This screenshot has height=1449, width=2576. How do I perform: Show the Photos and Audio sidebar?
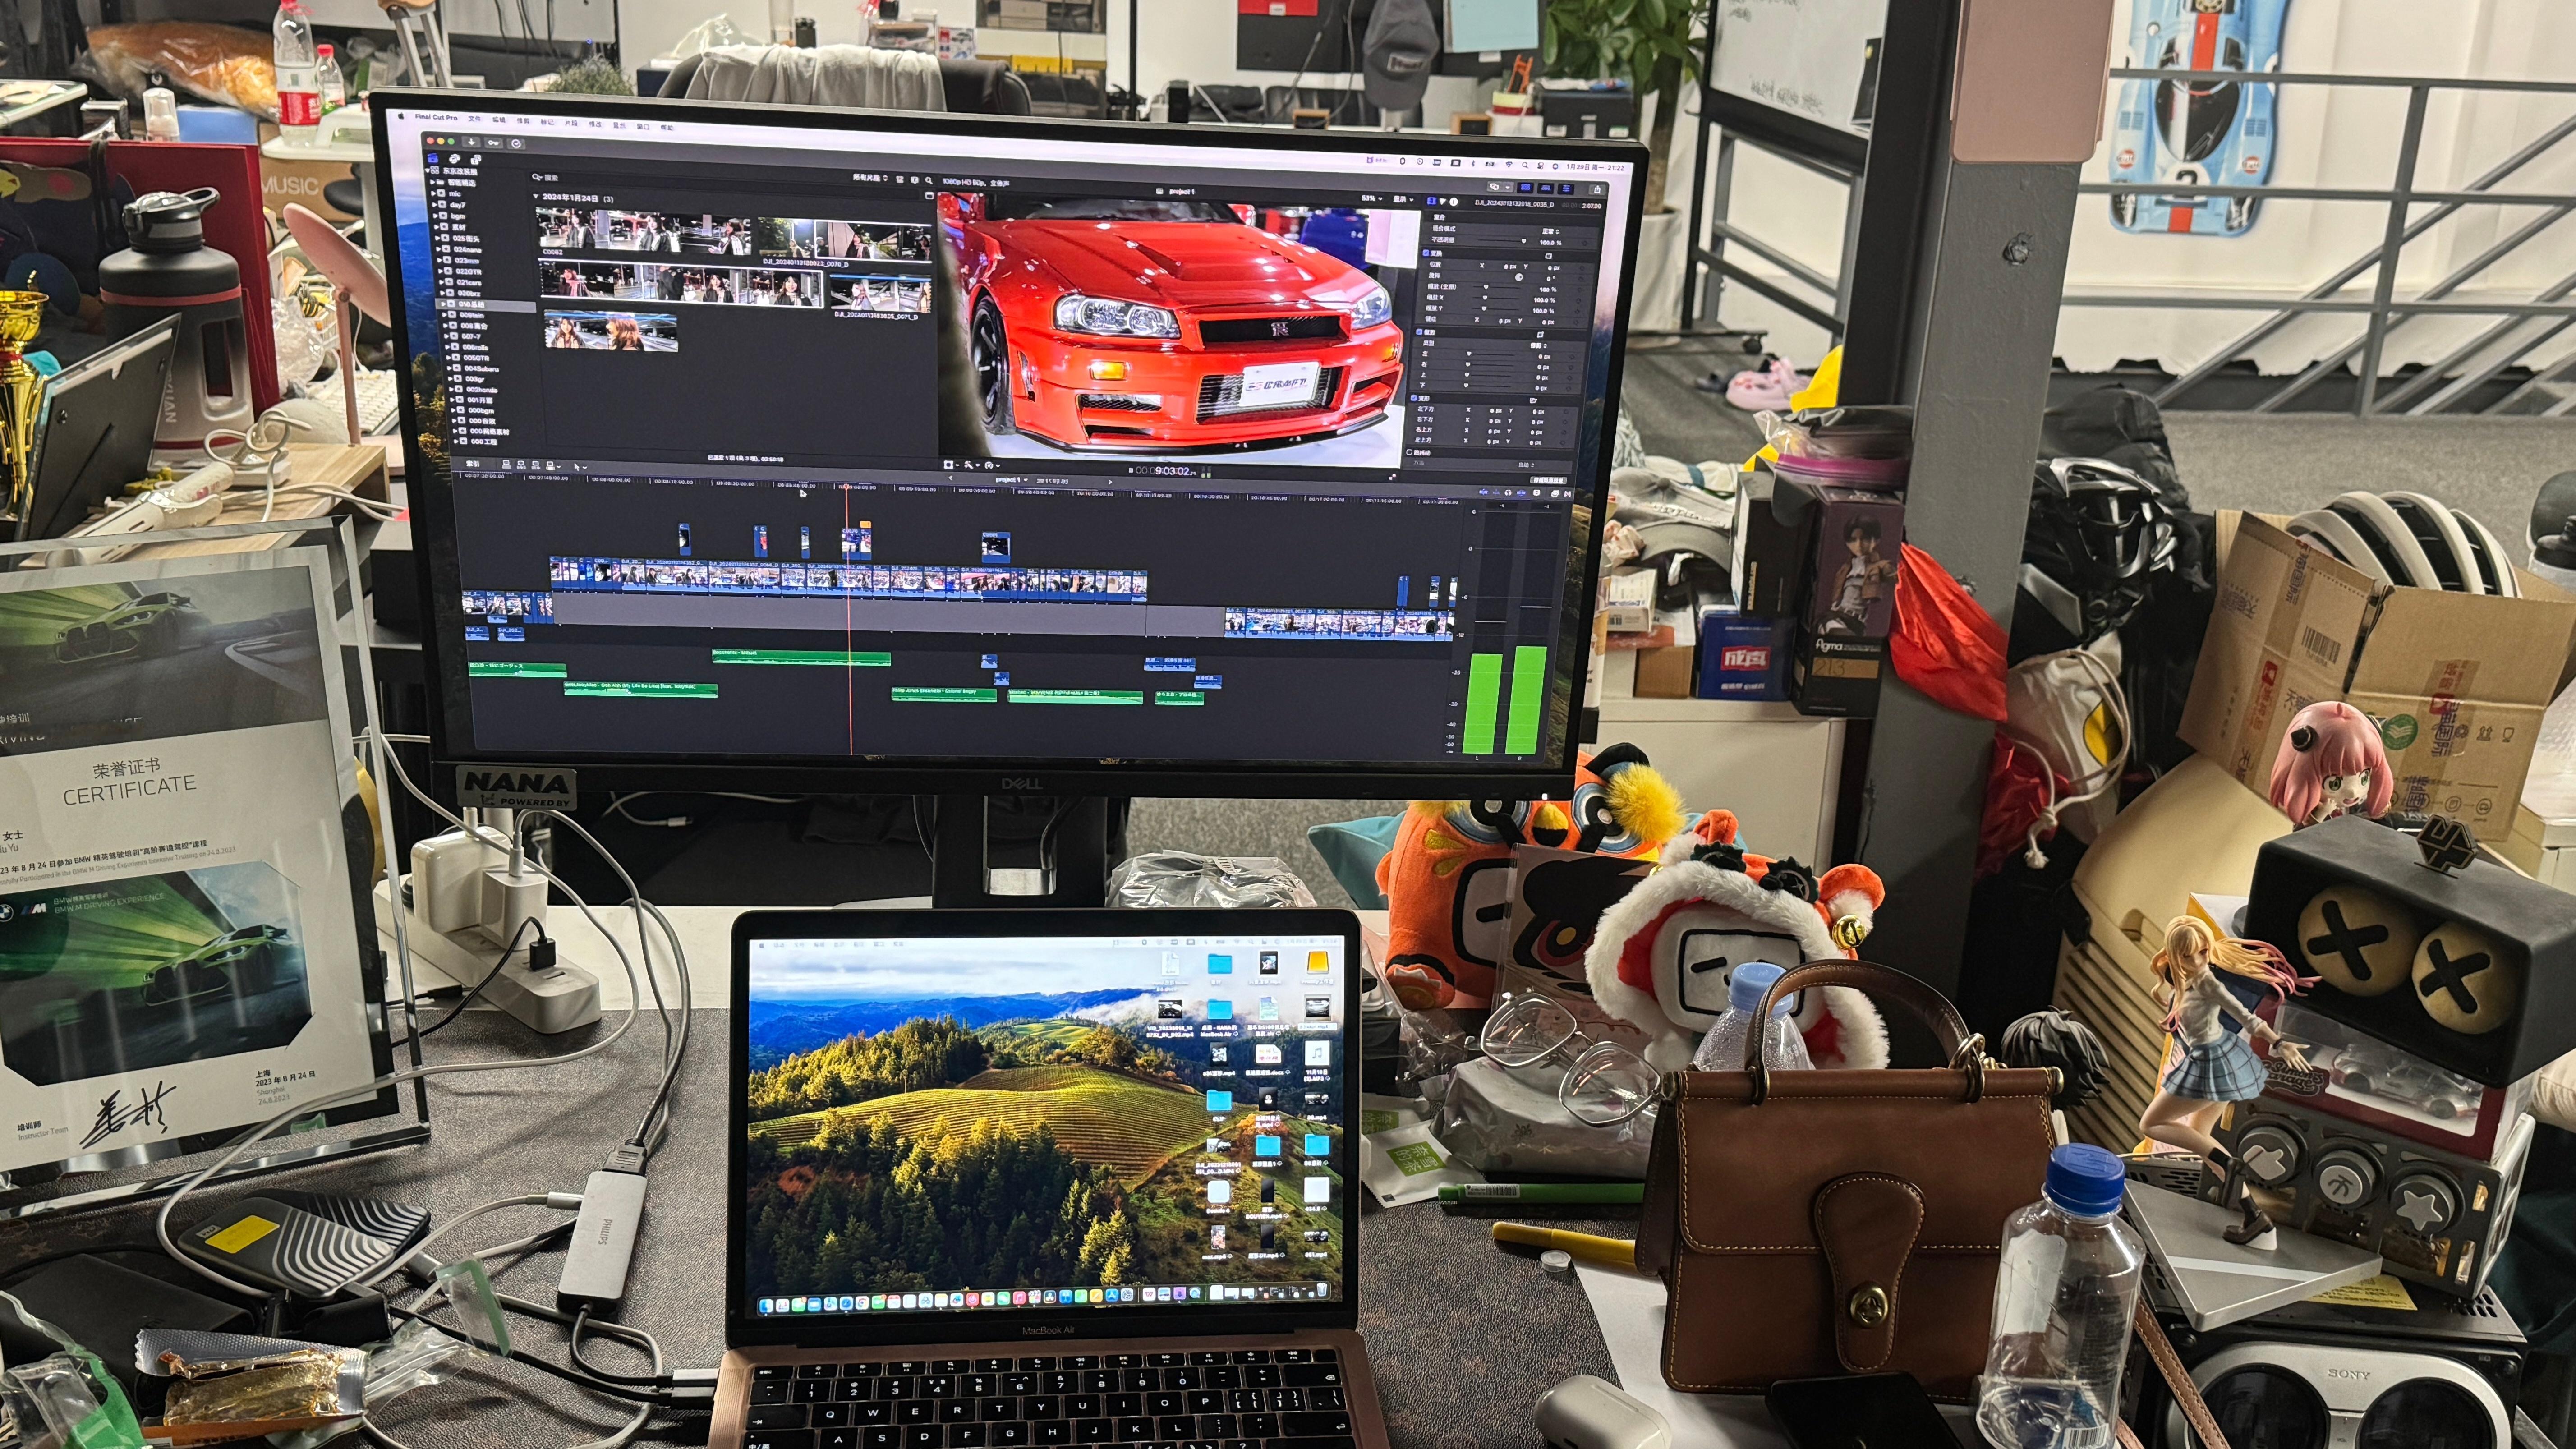pyautogui.click(x=455, y=159)
